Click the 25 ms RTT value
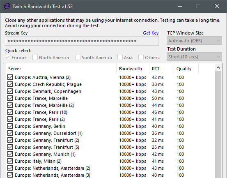This screenshot has width=227, height=178. (x=158, y=147)
